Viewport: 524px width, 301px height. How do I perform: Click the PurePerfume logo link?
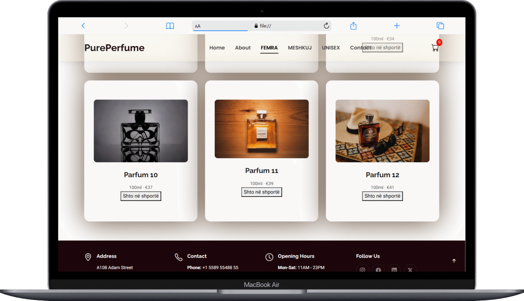click(x=114, y=48)
